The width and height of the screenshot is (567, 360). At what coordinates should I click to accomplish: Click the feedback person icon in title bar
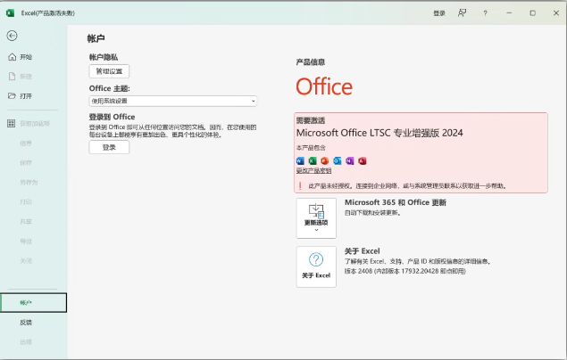462,13
